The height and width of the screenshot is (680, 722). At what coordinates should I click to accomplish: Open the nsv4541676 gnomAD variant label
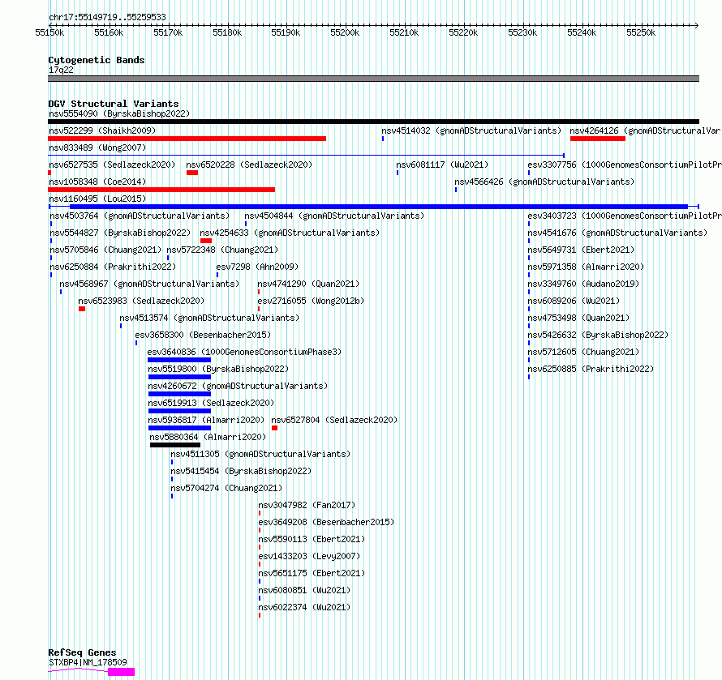[x=617, y=233]
